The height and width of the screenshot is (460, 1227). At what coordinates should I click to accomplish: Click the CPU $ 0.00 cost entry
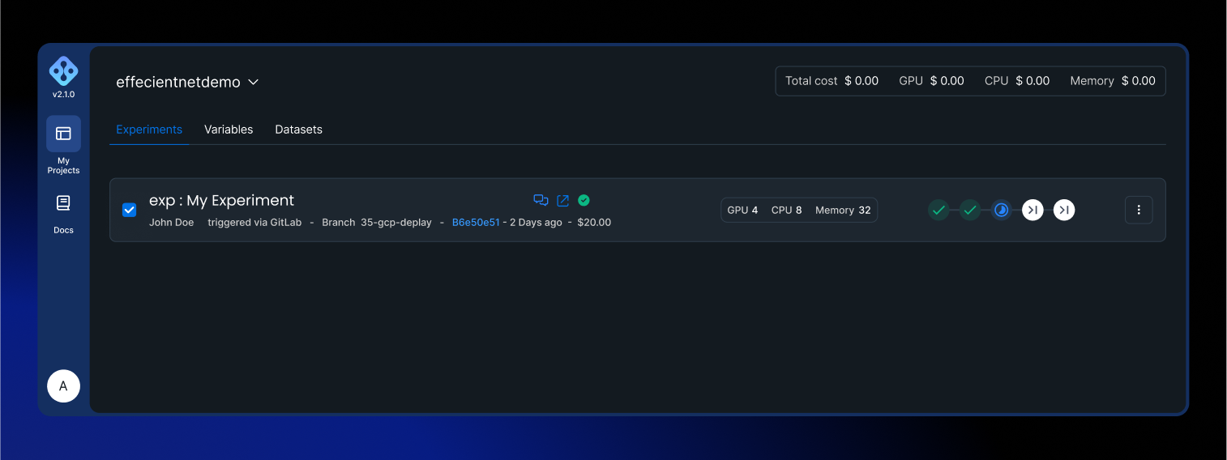[x=1017, y=81]
